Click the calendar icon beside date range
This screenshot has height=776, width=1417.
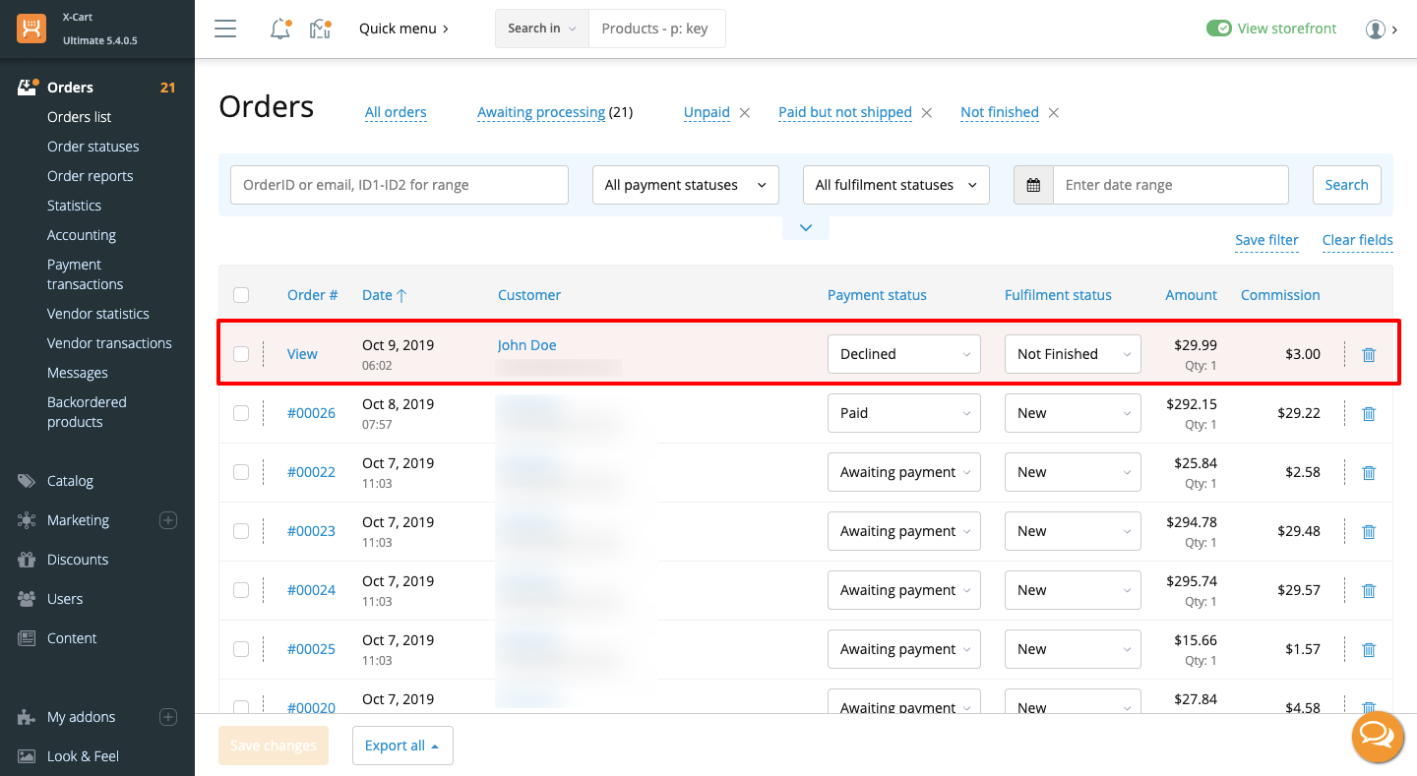tap(1033, 185)
